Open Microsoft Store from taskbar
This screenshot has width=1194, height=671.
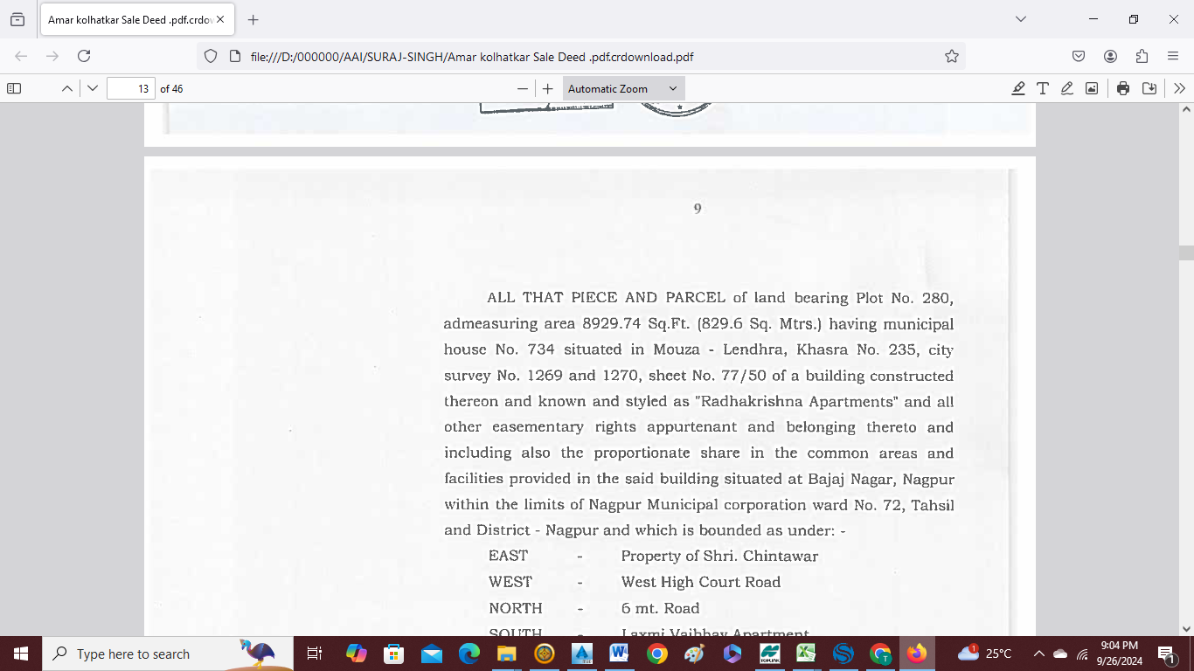(394, 654)
